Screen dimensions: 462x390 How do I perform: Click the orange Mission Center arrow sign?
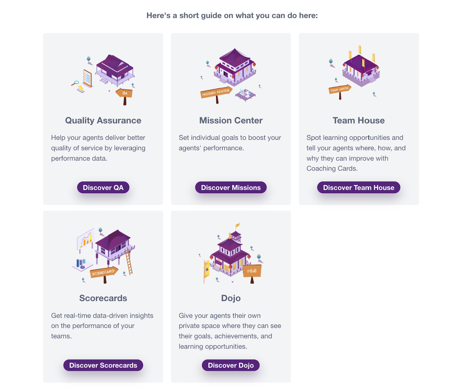[216, 94]
